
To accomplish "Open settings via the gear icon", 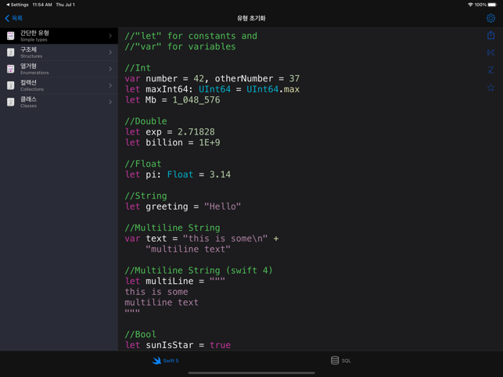I will coord(490,18).
